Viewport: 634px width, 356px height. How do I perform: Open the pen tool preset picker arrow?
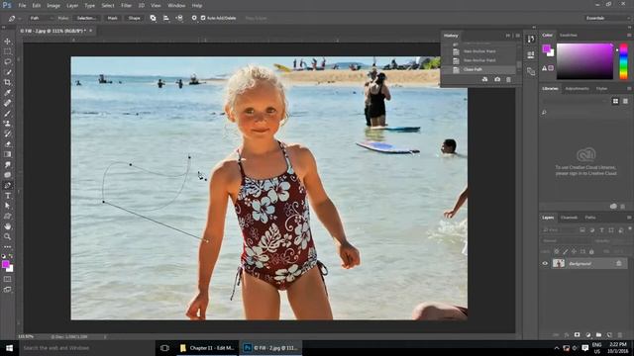coord(20,18)
